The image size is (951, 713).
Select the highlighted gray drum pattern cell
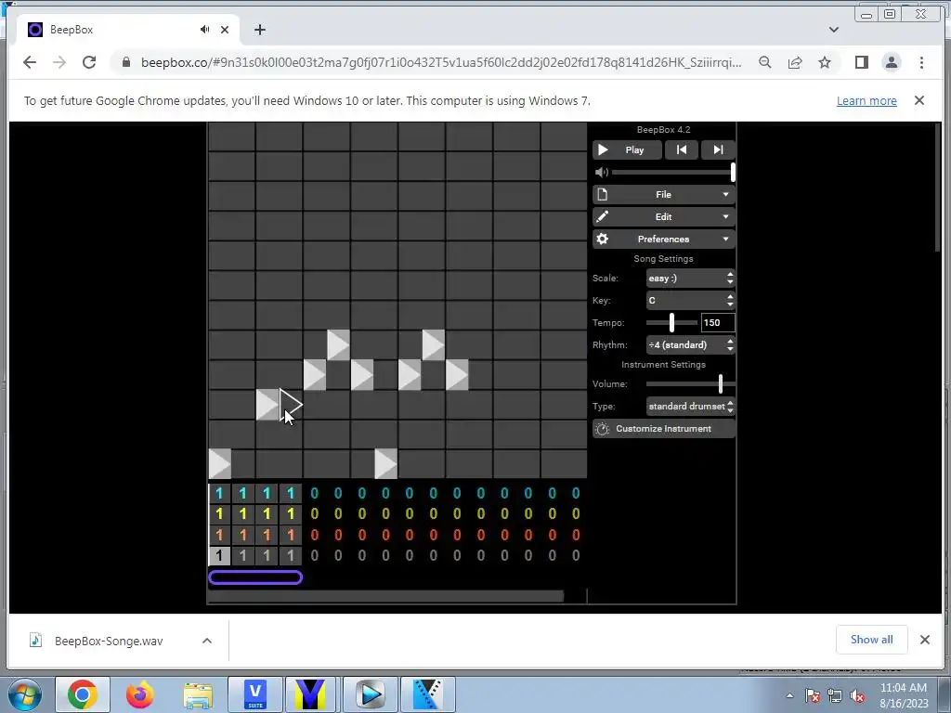(219, 555)
